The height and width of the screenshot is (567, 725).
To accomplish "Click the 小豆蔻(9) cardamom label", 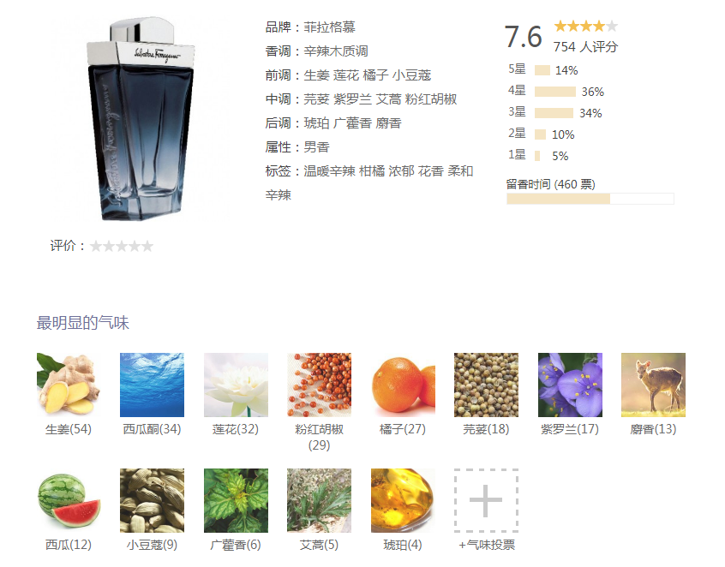I will click(153, 546).
